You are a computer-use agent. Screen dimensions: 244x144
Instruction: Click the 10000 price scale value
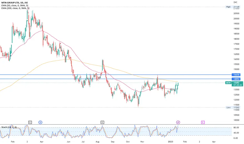point(236,120)
